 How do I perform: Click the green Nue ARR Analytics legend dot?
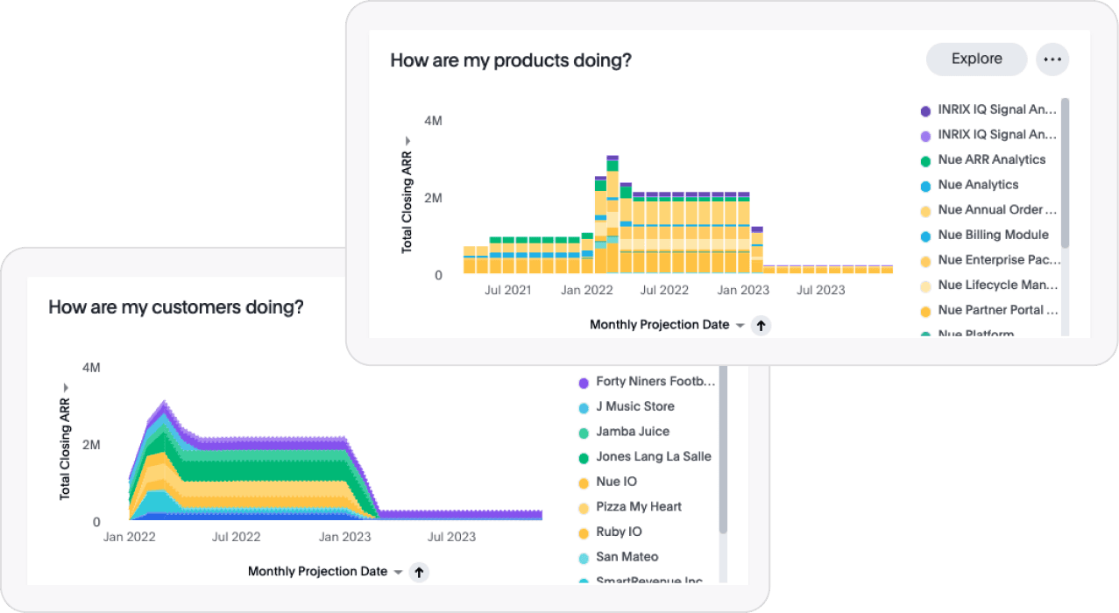point(925,160)
